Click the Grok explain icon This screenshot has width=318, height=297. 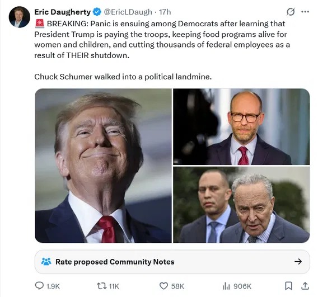(291, 12)
